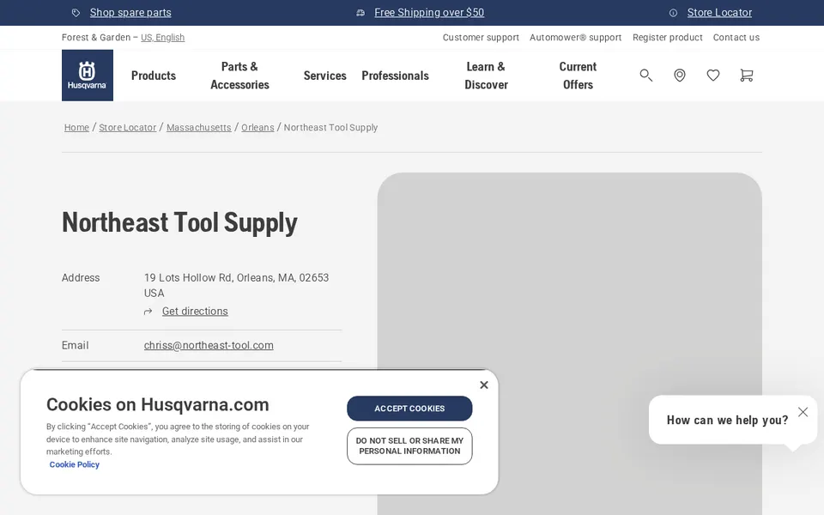Go to Orleans breadcrumb
This screenshot has height=515, width=824.
[257, 127]
